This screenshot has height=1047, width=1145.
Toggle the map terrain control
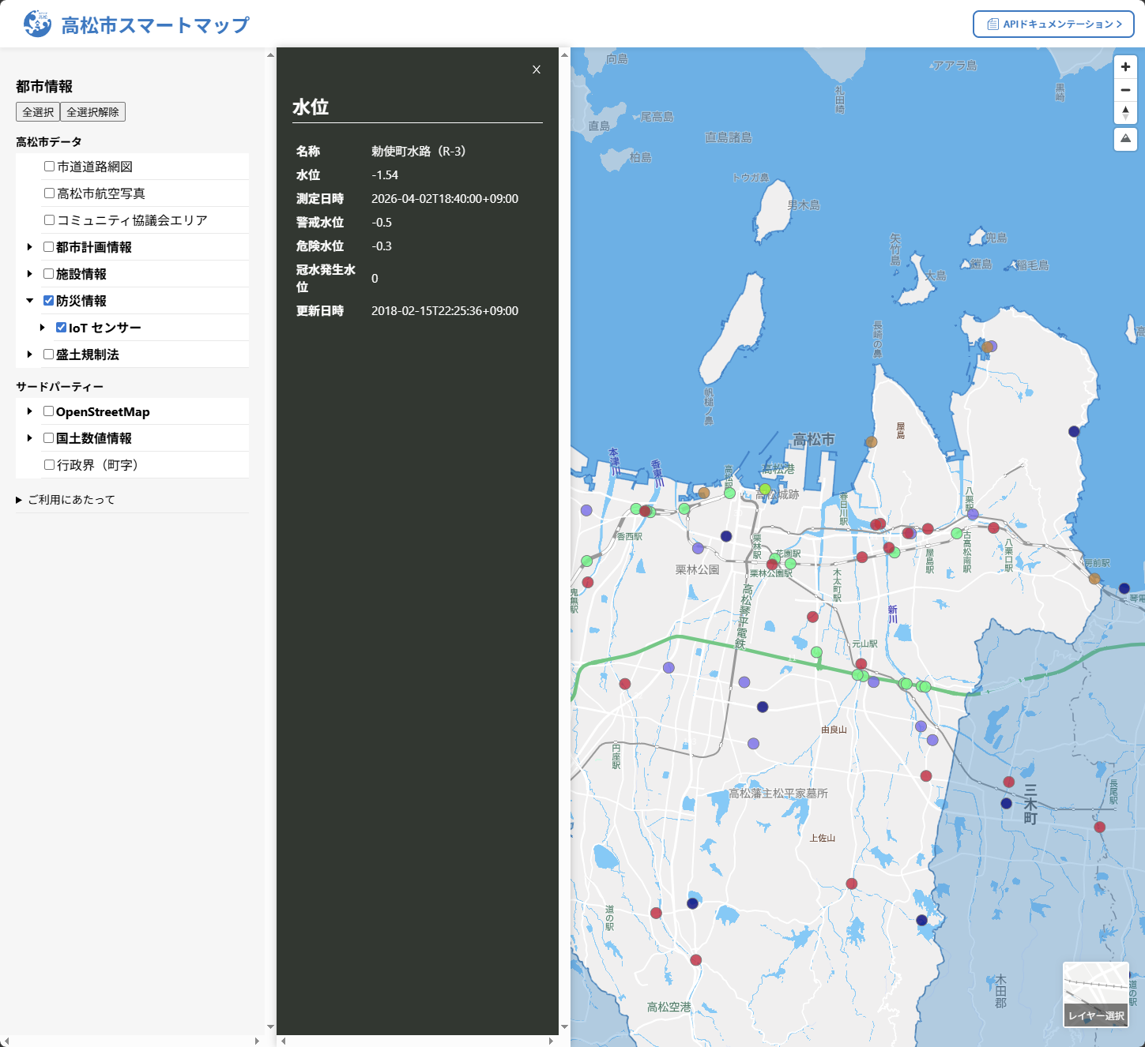point(1125,139)
